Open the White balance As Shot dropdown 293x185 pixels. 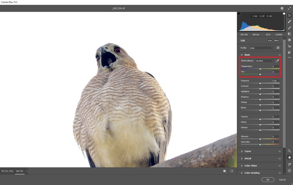click(265, 61)
